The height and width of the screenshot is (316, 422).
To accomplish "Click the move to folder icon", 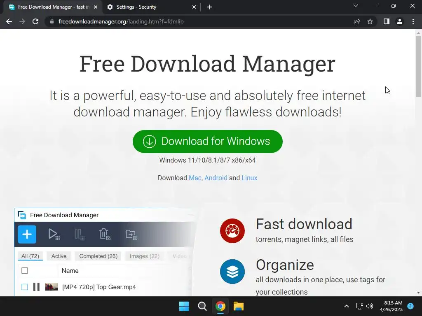I will pyautogui.click(x=131, y=234).
